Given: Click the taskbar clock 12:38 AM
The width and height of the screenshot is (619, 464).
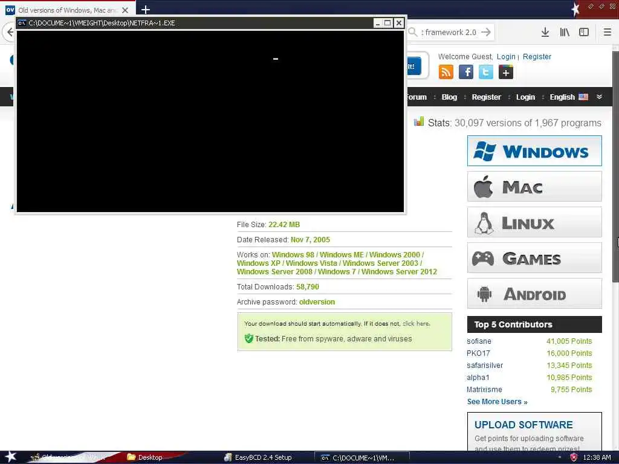Looking at the screenshot, I should pyautogui.click(x=597, y=457).
